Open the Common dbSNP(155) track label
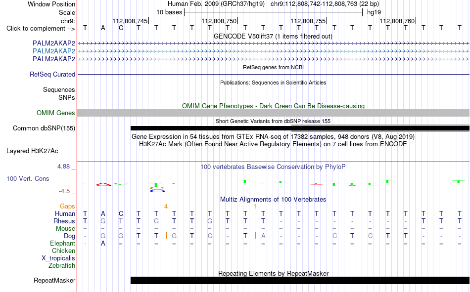470x292 pixels. (x=44, y=128)
